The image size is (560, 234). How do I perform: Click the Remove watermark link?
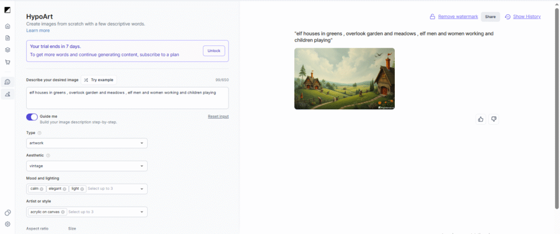pyautogui.click(x=453, y=17)
